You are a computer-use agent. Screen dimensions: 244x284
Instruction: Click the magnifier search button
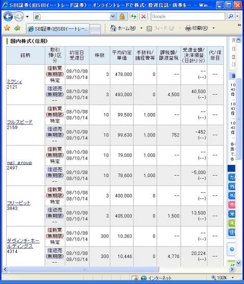point(231,16)
